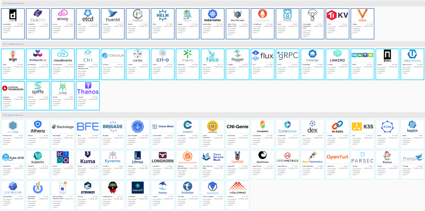This screenshot has height=211, width=425.
Task: Open the Linkerd project card
Action: click(x=337, y=64)
